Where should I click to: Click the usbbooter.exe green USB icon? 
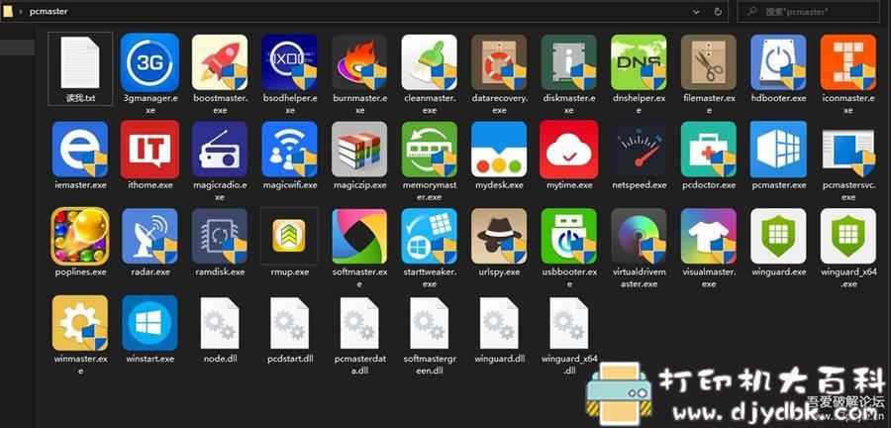[x=569, y=236]
